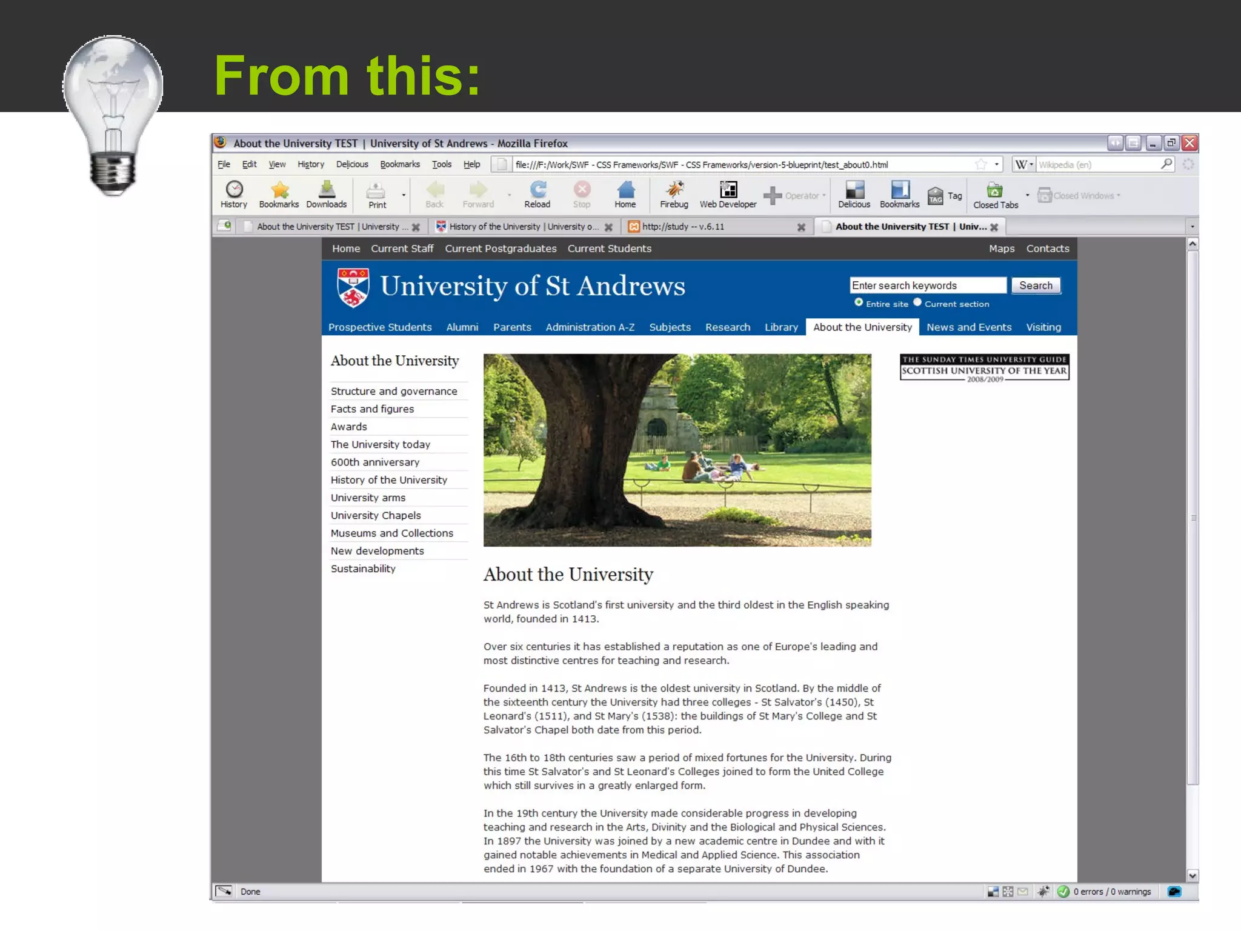Open the 600th anniversary sidebar link

pos(375,462)
